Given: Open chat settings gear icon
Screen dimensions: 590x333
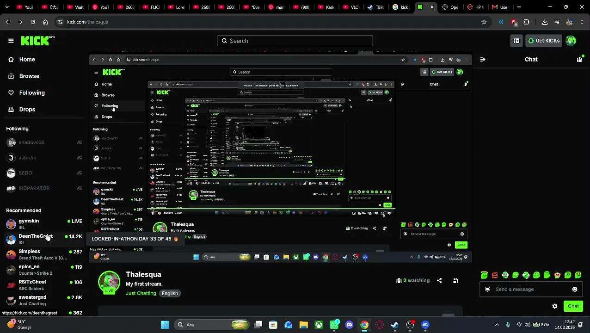Looking at the screenshot, I should tap(555, 306).
